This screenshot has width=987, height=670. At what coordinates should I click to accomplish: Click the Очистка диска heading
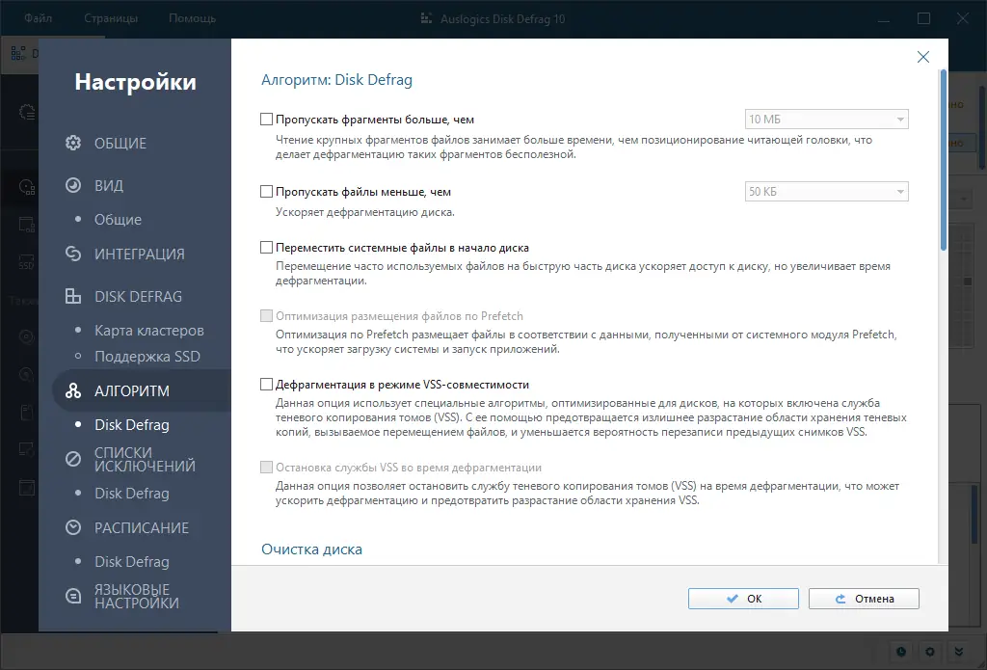(x=311, y=549)
